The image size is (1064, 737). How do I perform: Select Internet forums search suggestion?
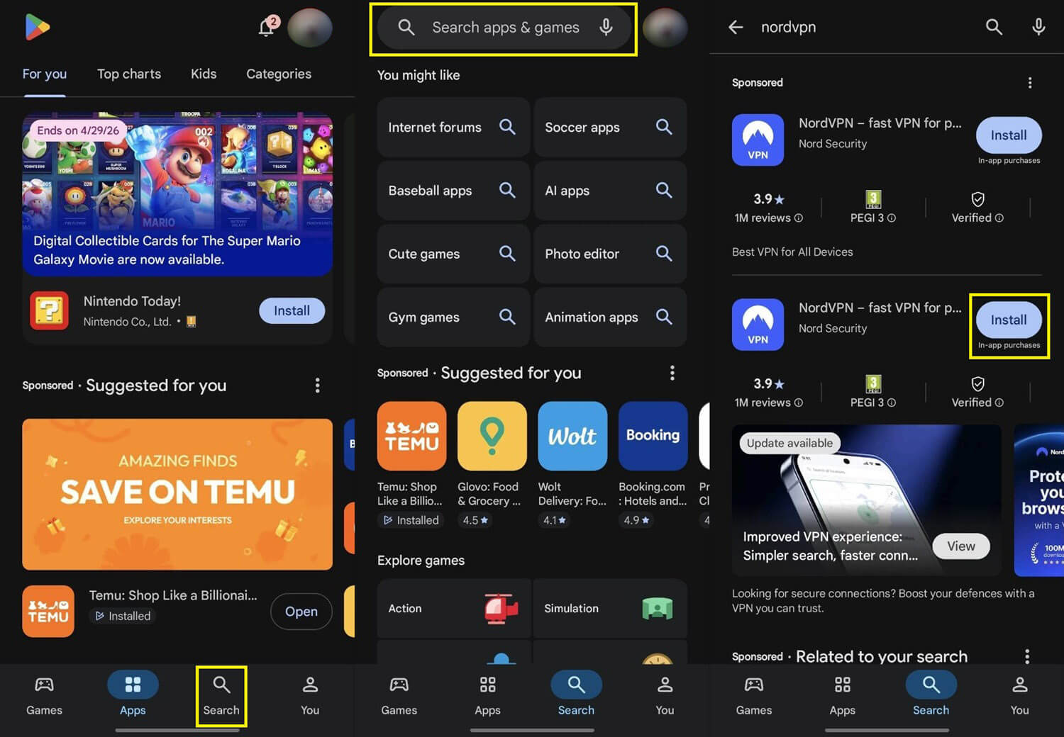coord(453,128)
